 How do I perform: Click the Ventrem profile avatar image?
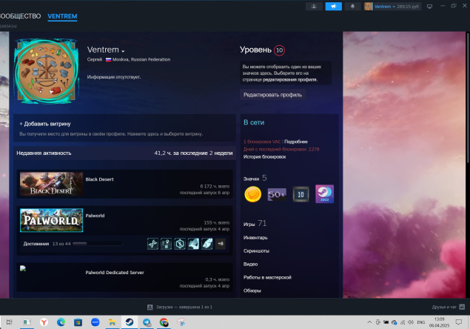point(46,71)
